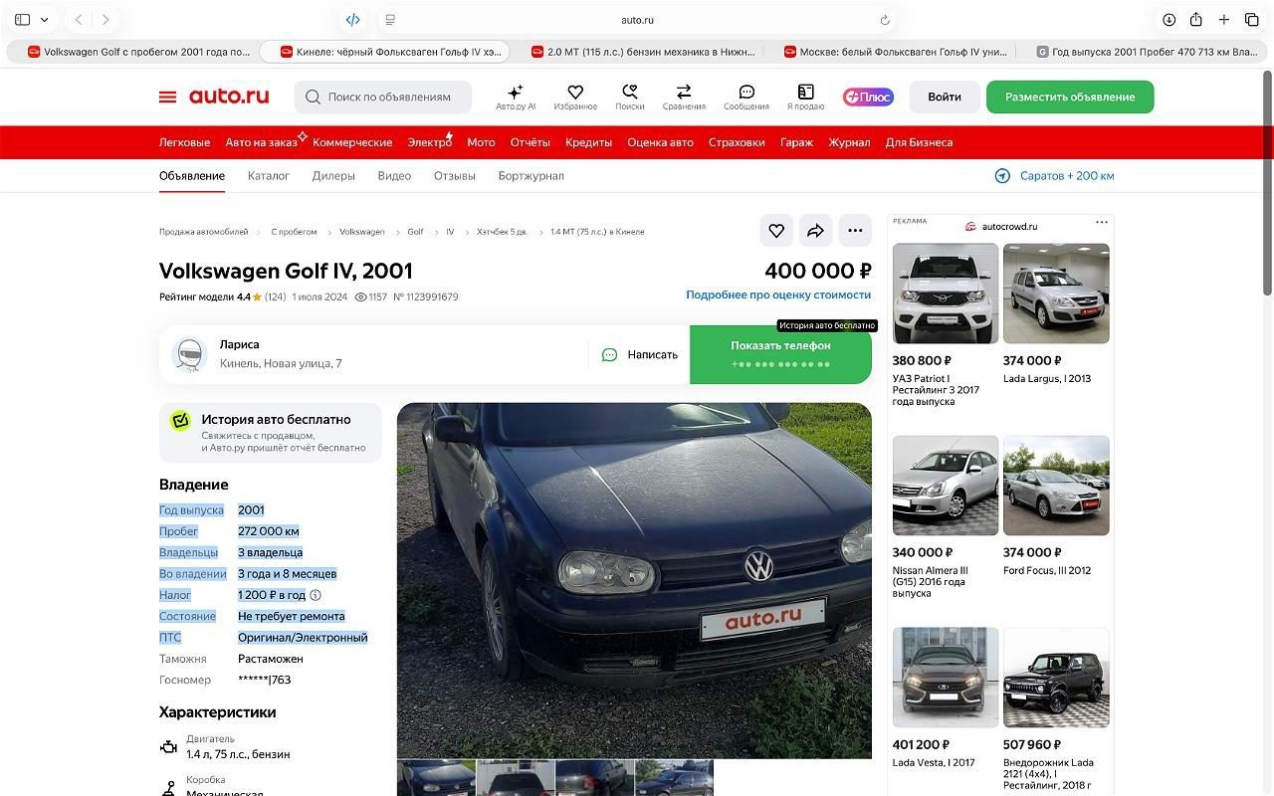The height and width of the screenshot is (796, 1274).
Task: Open the developer tools code icon
Action: point(352,19)
